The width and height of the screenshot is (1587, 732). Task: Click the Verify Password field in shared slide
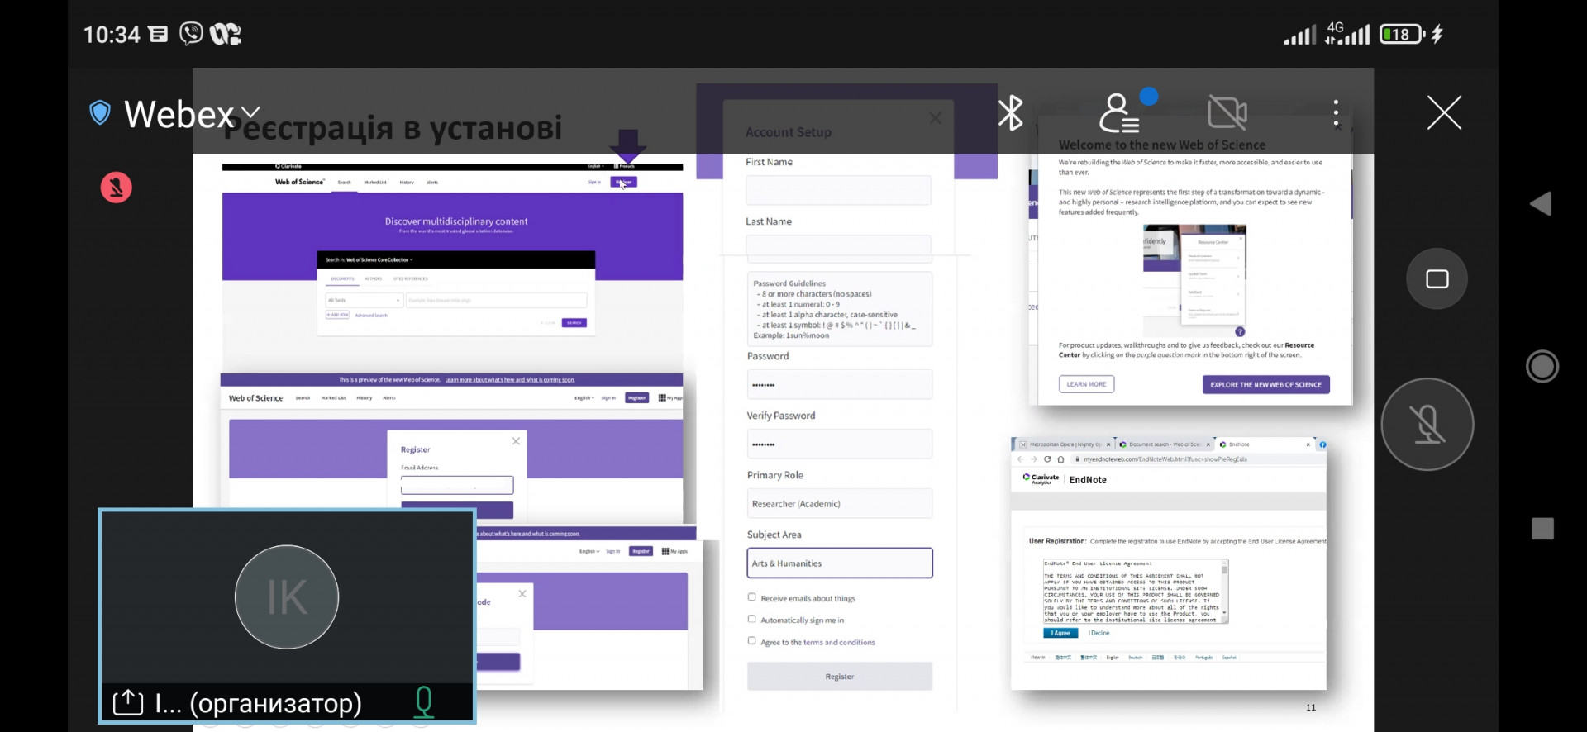[839, 444]
